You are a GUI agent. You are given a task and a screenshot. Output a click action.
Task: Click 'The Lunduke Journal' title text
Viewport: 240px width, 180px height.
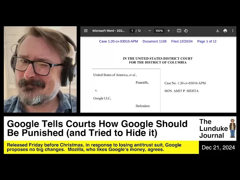point(213,129)
